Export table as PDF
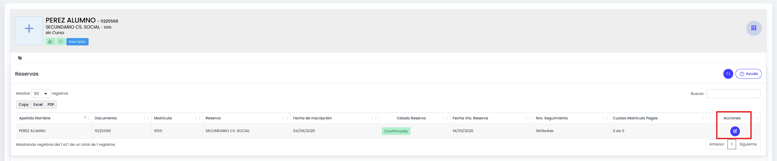777x161 pixels. tap(51, 104)
